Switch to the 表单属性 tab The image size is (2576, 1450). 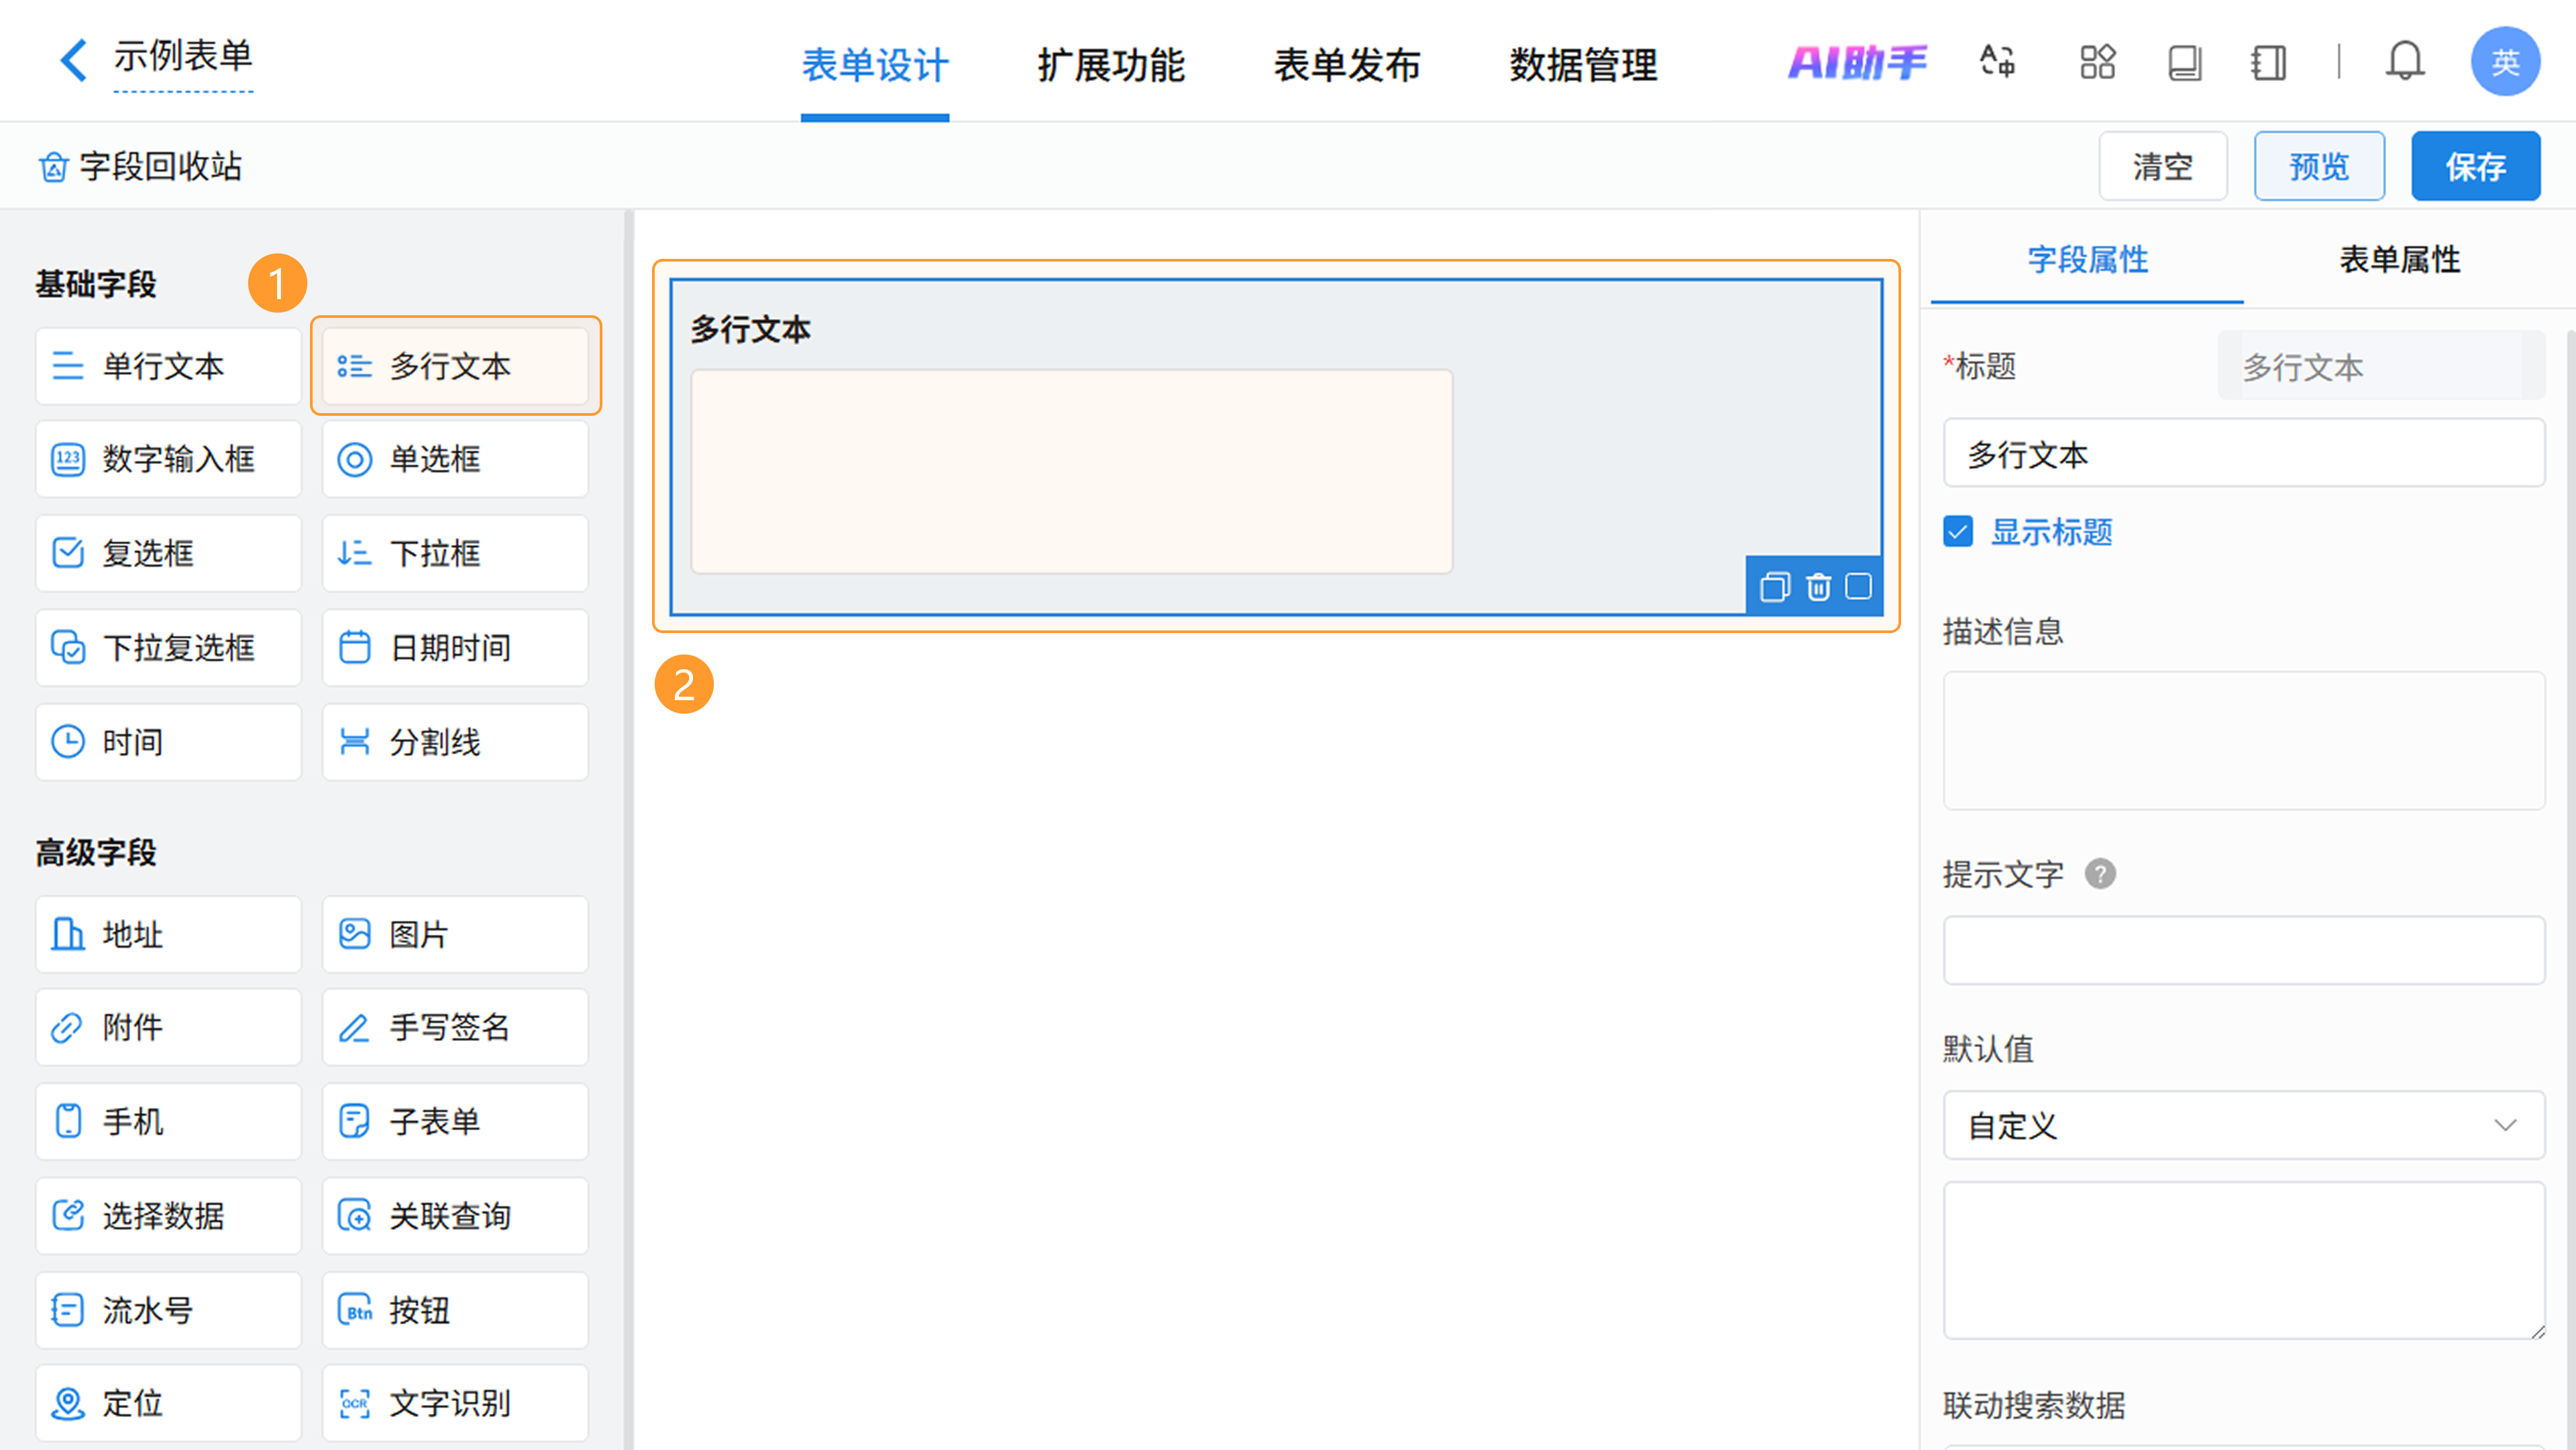coord(2399,260)
